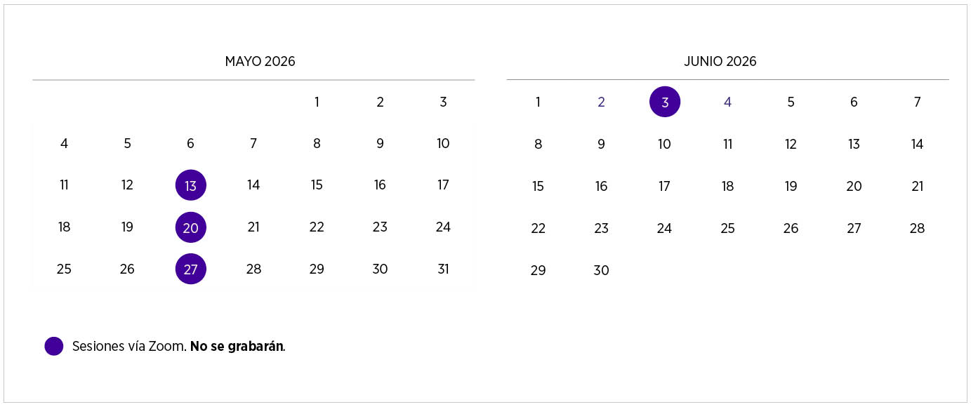Select highlighted June 3 session date
The image size is (971, 407).
664,102
